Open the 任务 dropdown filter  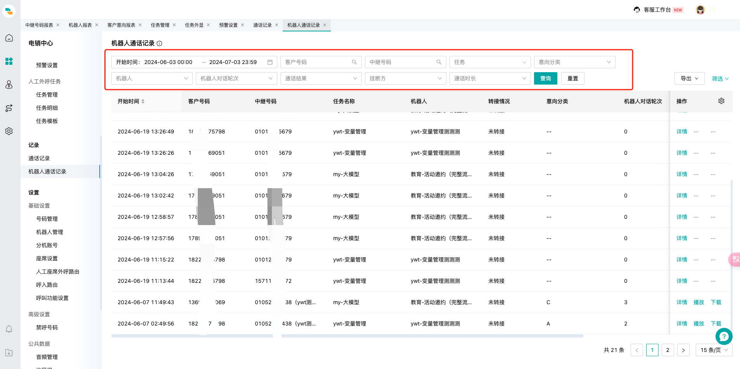(x=490, y=62)
